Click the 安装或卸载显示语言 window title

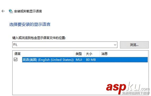point(28,11)
